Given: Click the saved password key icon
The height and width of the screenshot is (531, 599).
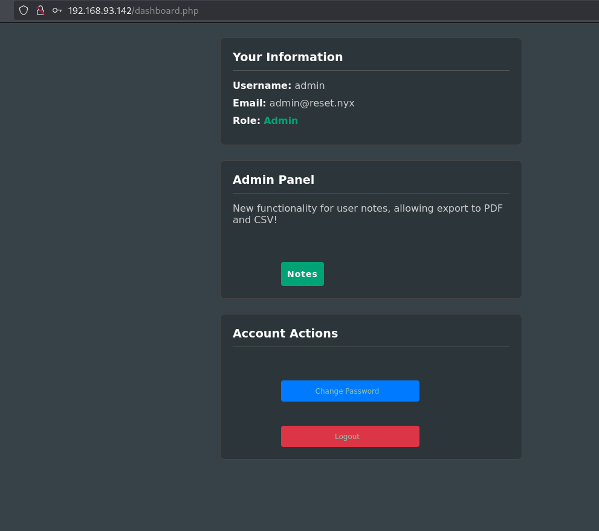Looking at the screenshot, I should 57,10.
